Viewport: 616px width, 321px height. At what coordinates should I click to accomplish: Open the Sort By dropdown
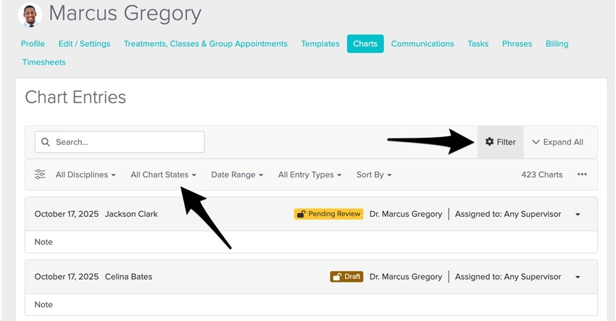pyautogui.click(x=374, y=175)
